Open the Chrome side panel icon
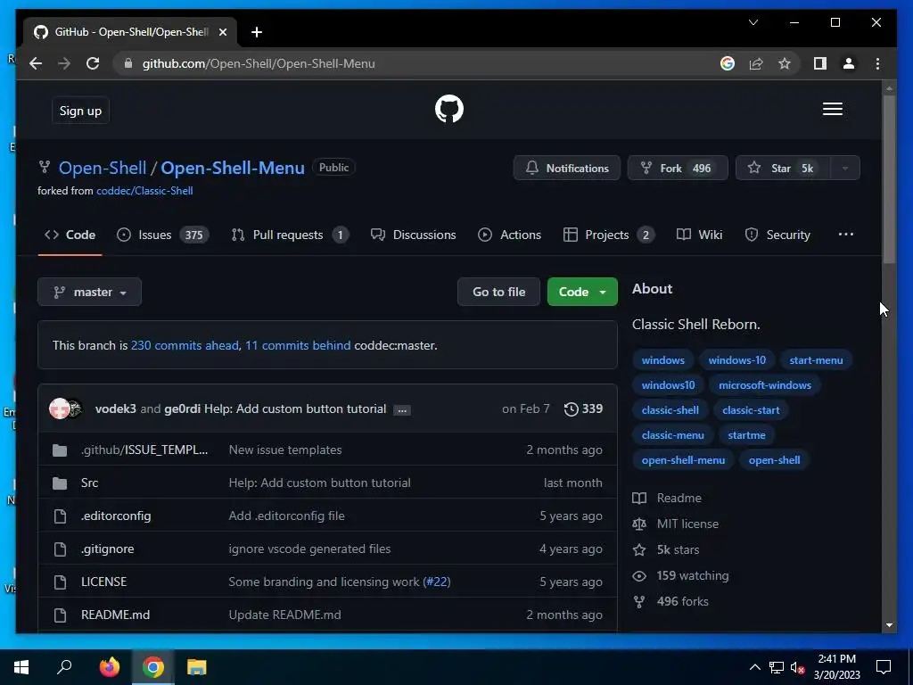This screenshot has height=685, width=913. pos(820,63)
